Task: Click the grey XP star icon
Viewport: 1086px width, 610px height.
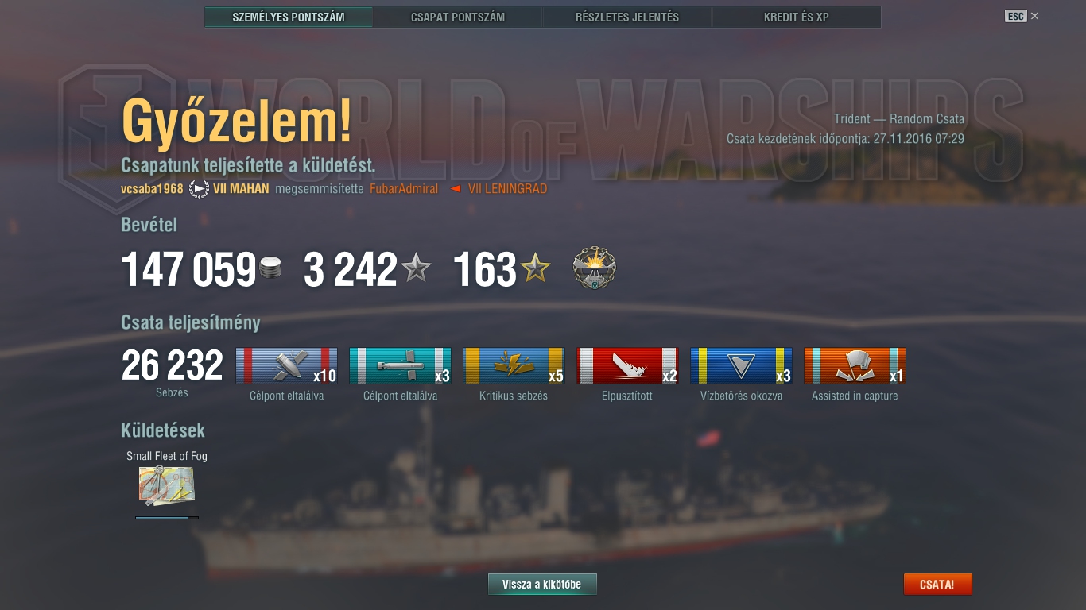Action: tap(416, 268)
